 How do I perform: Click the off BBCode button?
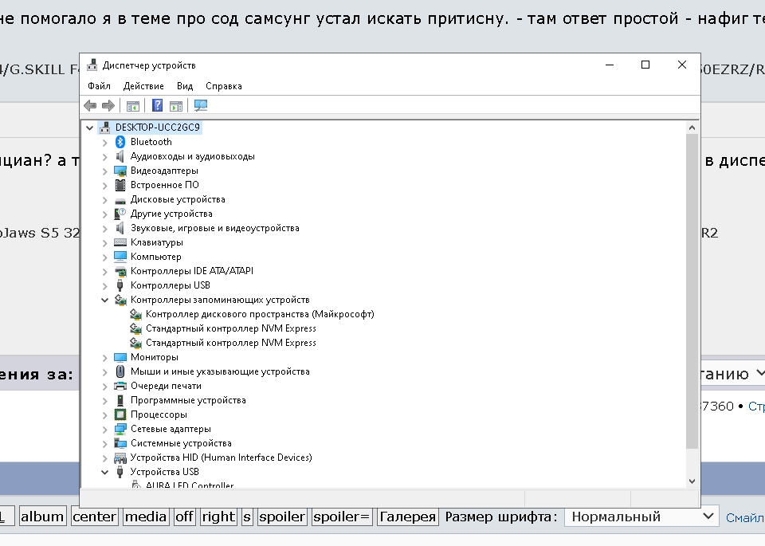[x=184, y=517]
